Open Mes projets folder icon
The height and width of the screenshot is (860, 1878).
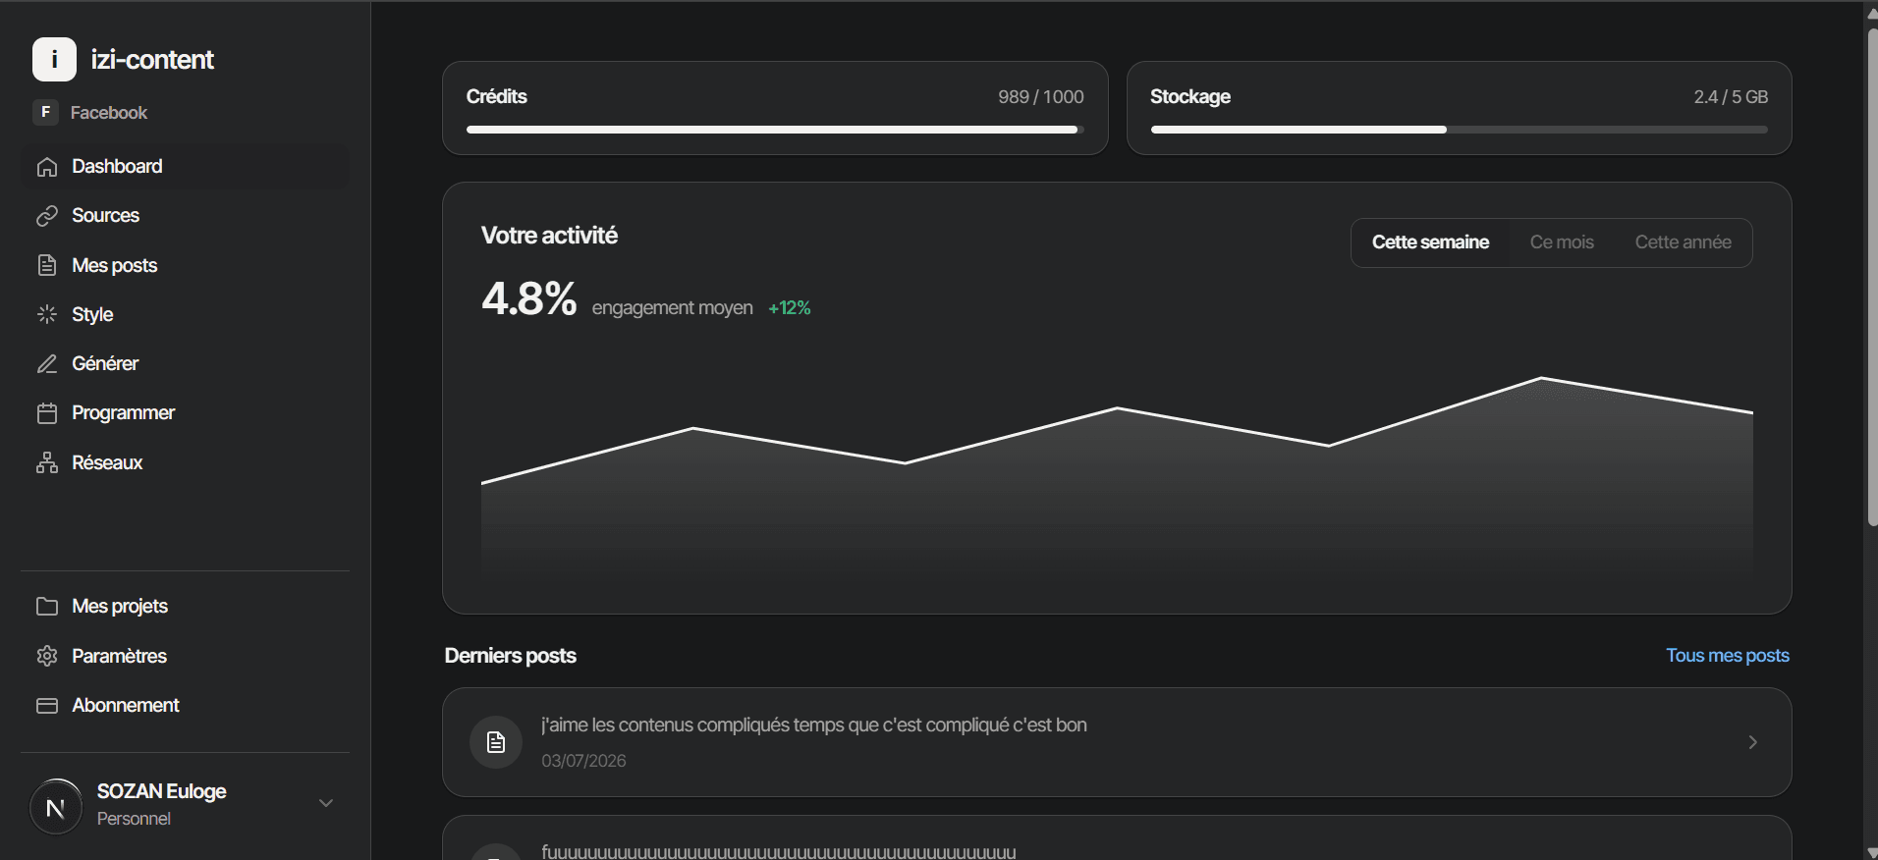47,606
